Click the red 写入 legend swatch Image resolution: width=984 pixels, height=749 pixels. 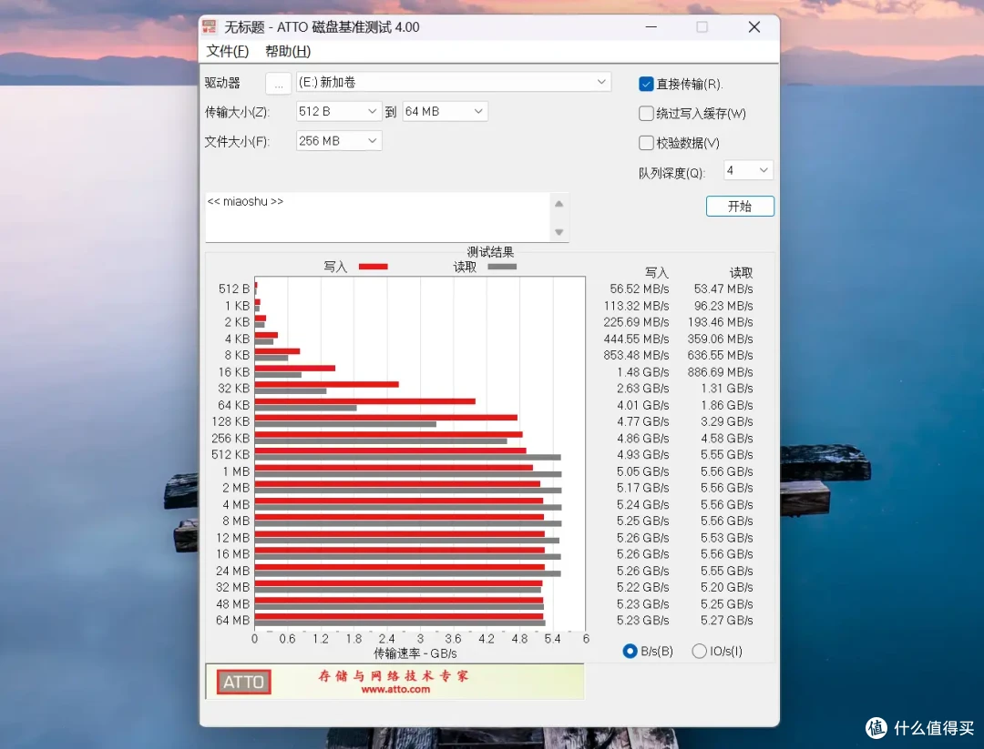373,267
